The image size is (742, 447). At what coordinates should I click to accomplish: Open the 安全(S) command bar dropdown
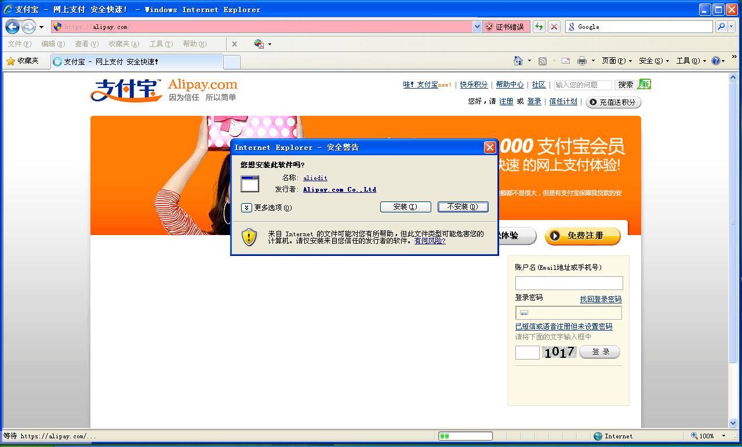tap(654, 61)
